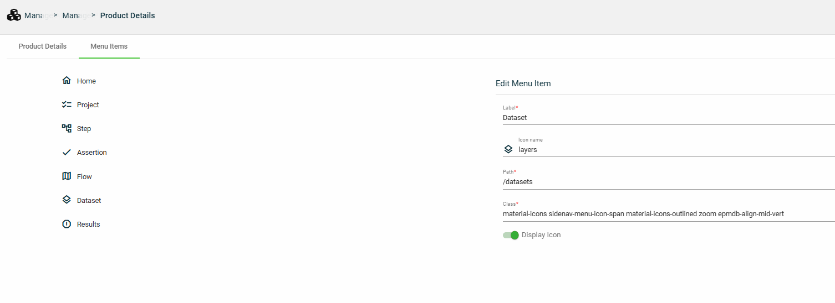Select the Dataset entry in the menu list
The image size is (835, 303).
89,200
